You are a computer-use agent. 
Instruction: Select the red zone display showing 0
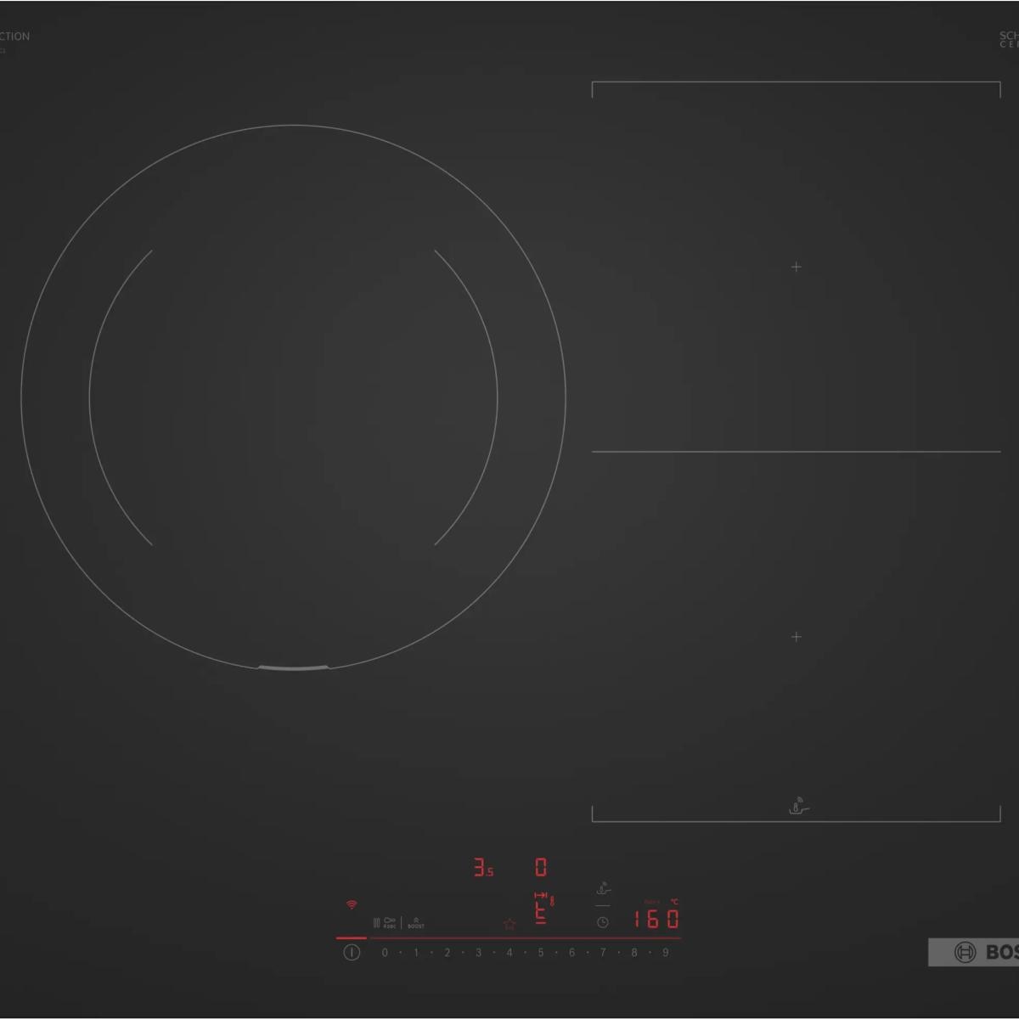pyautogui.click(x=541, y=868)
